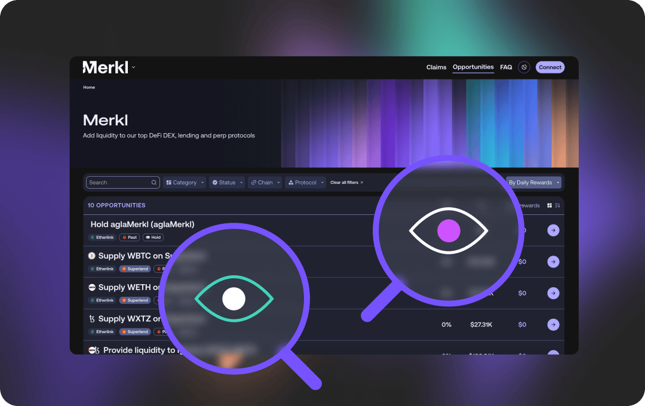Click the Etherlink tag under Hold aglaMerkl

tap(103, 238)
